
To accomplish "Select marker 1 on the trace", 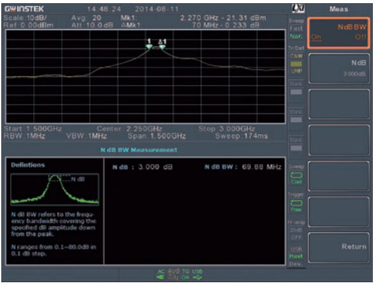I will coord(149,44).
